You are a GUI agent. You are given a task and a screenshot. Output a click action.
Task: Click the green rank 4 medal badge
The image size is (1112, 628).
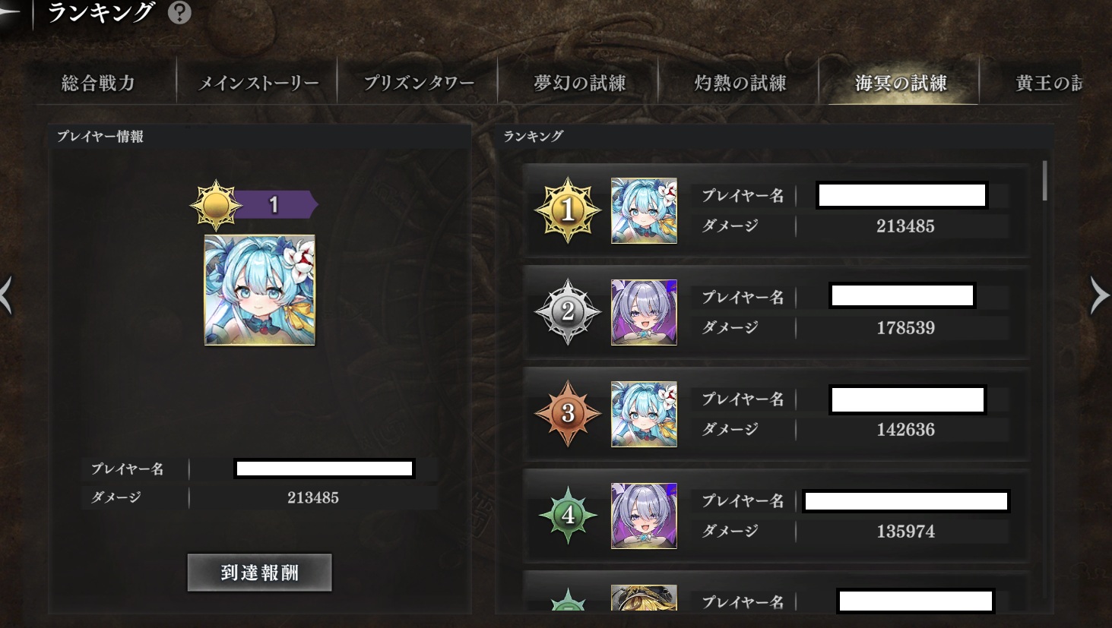click(568, 516)
